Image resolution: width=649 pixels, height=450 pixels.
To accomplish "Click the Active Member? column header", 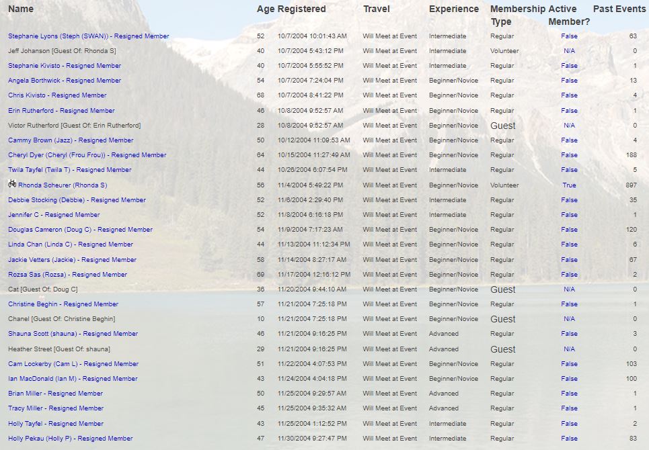I will tap(569, 15).
